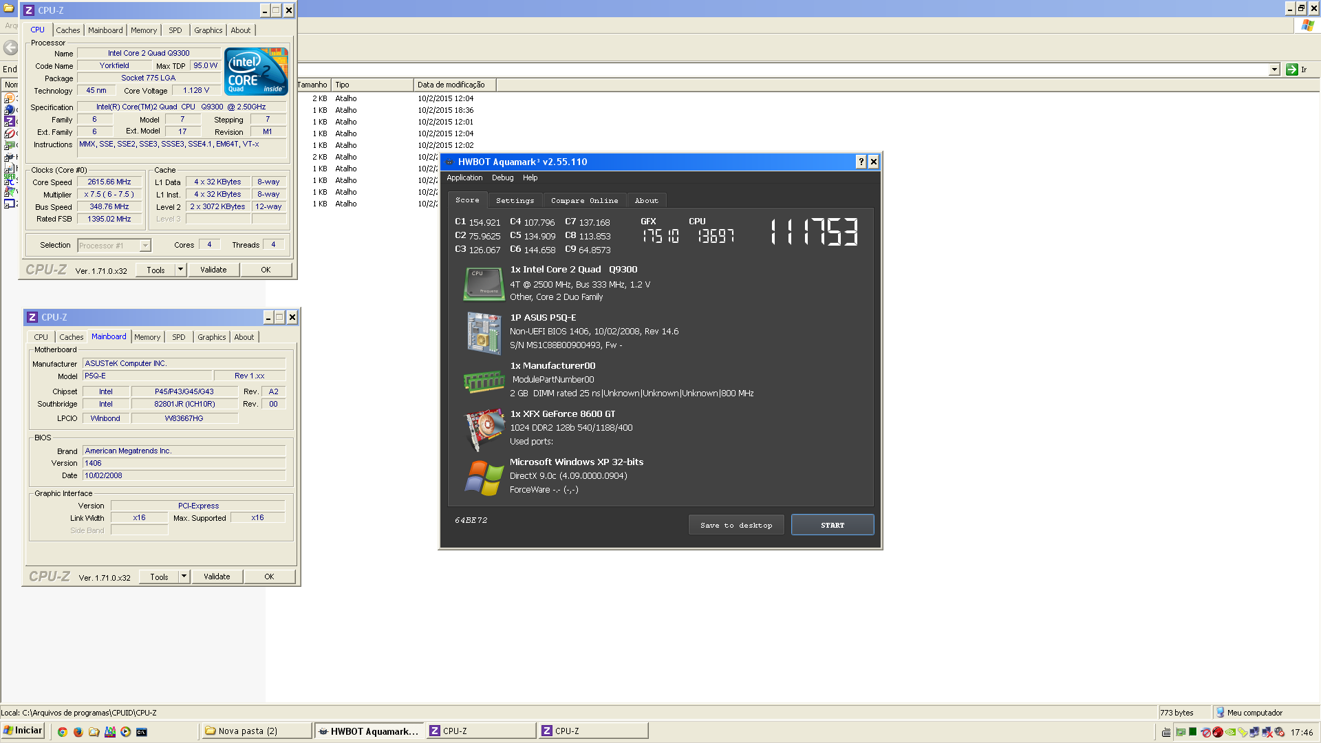Click the Explorer Back arrow button
Screen dimensions: 1321x743
(x=11, y=47)
